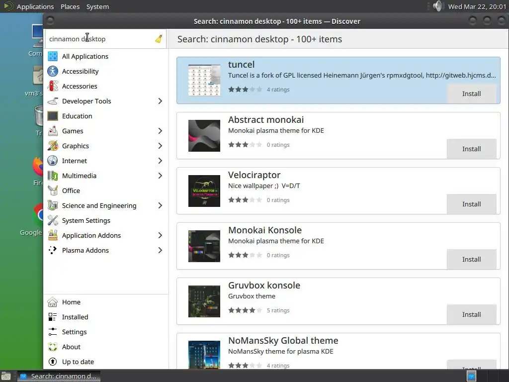This screenshot has width=509, height=382.
Task: Click the Internet globe icon
Action: coord(53,161)
